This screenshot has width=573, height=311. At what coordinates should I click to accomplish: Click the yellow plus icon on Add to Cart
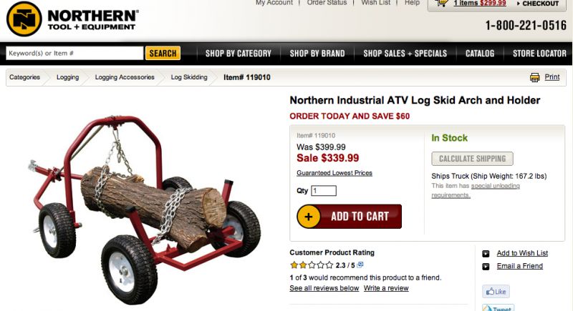[309, 217]
